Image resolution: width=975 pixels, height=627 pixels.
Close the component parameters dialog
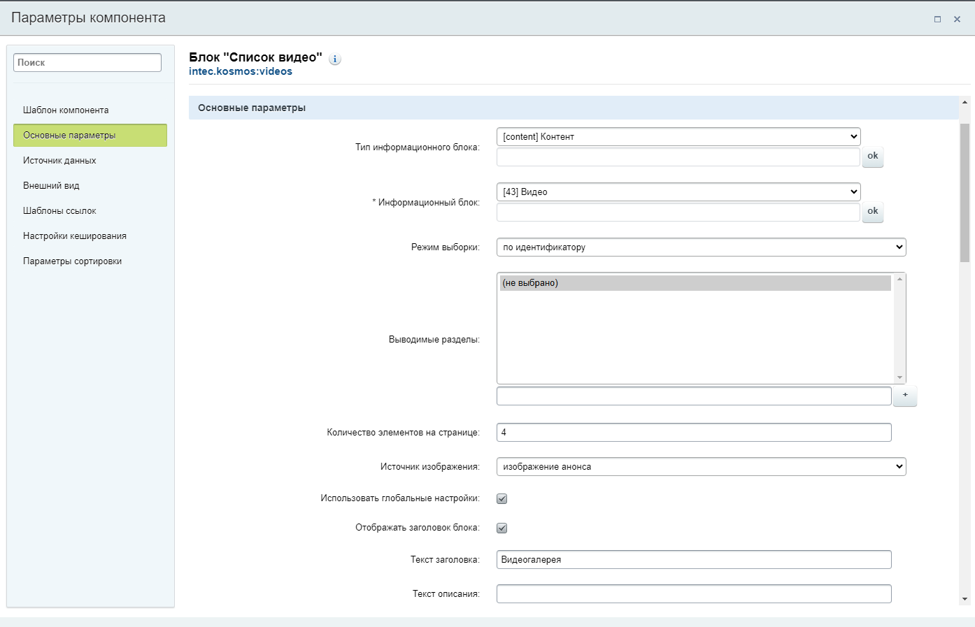coord(957,19)
